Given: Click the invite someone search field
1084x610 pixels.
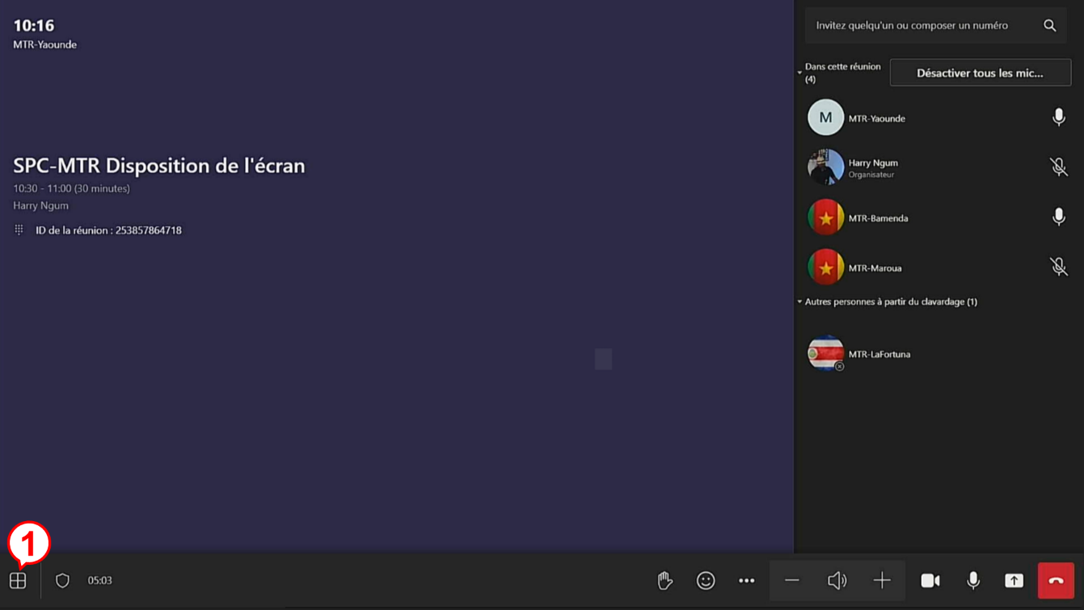Looking at the screenshot, I should pos(922,26).
